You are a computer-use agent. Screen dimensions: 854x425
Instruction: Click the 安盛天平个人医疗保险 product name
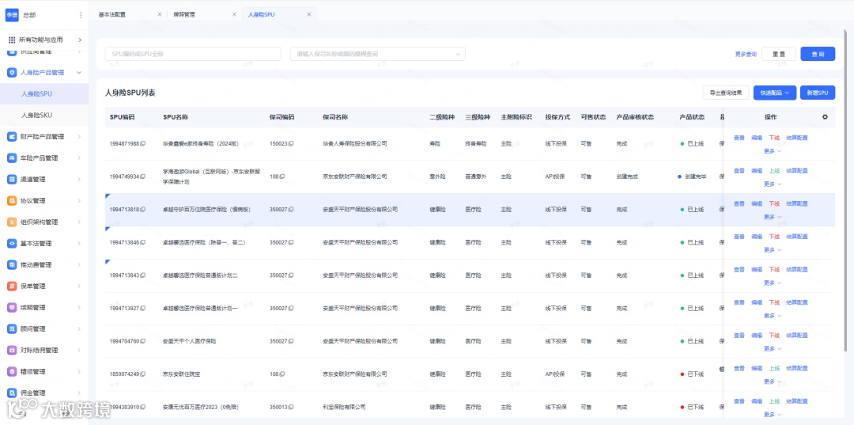coord(190,342)
